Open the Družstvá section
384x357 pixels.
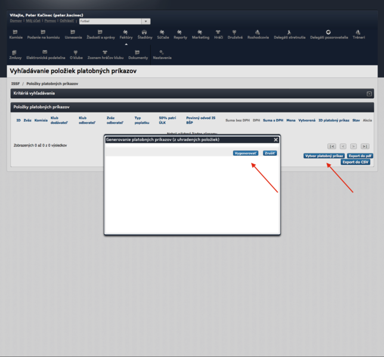point(234,34)
